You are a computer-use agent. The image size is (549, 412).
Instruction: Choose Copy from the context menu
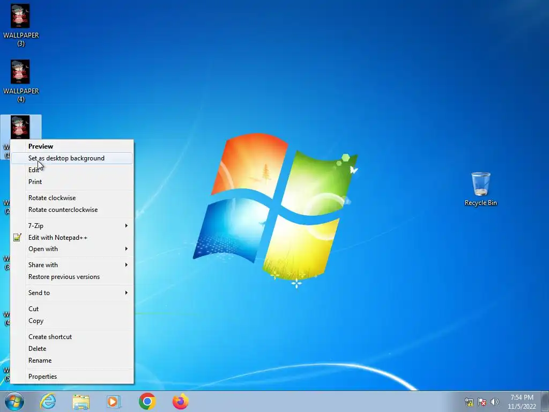72,321
